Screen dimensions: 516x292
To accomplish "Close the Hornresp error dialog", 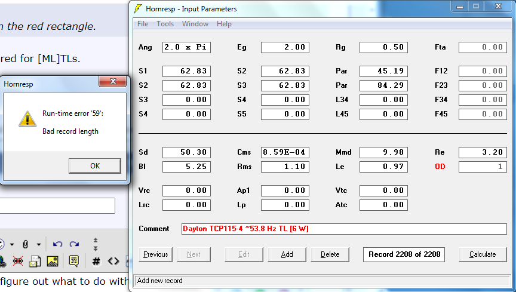I will (112, 81).
